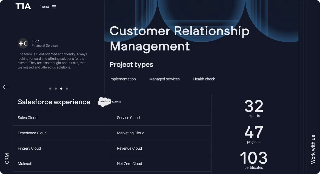Select the second testimonial dot
The image size is (320, 174).
pyautogui.click(x=56, y=89)
